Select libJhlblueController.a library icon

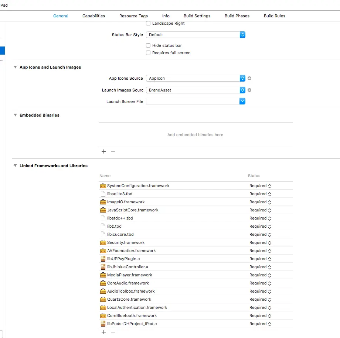103,267
